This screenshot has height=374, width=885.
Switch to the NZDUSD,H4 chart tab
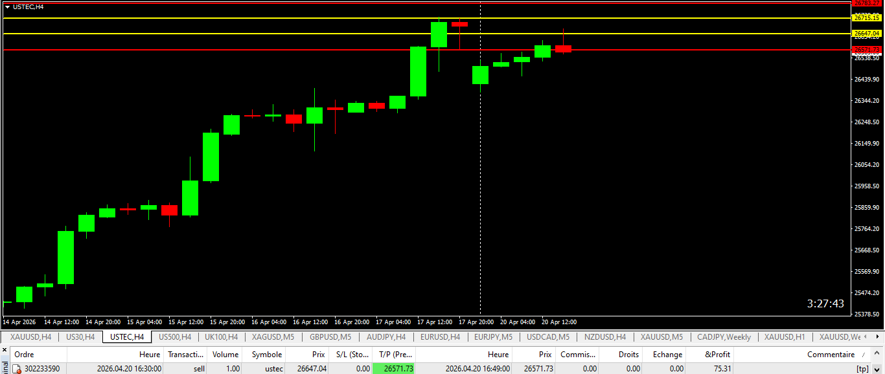pyautogui.click(x=604, y=337)
